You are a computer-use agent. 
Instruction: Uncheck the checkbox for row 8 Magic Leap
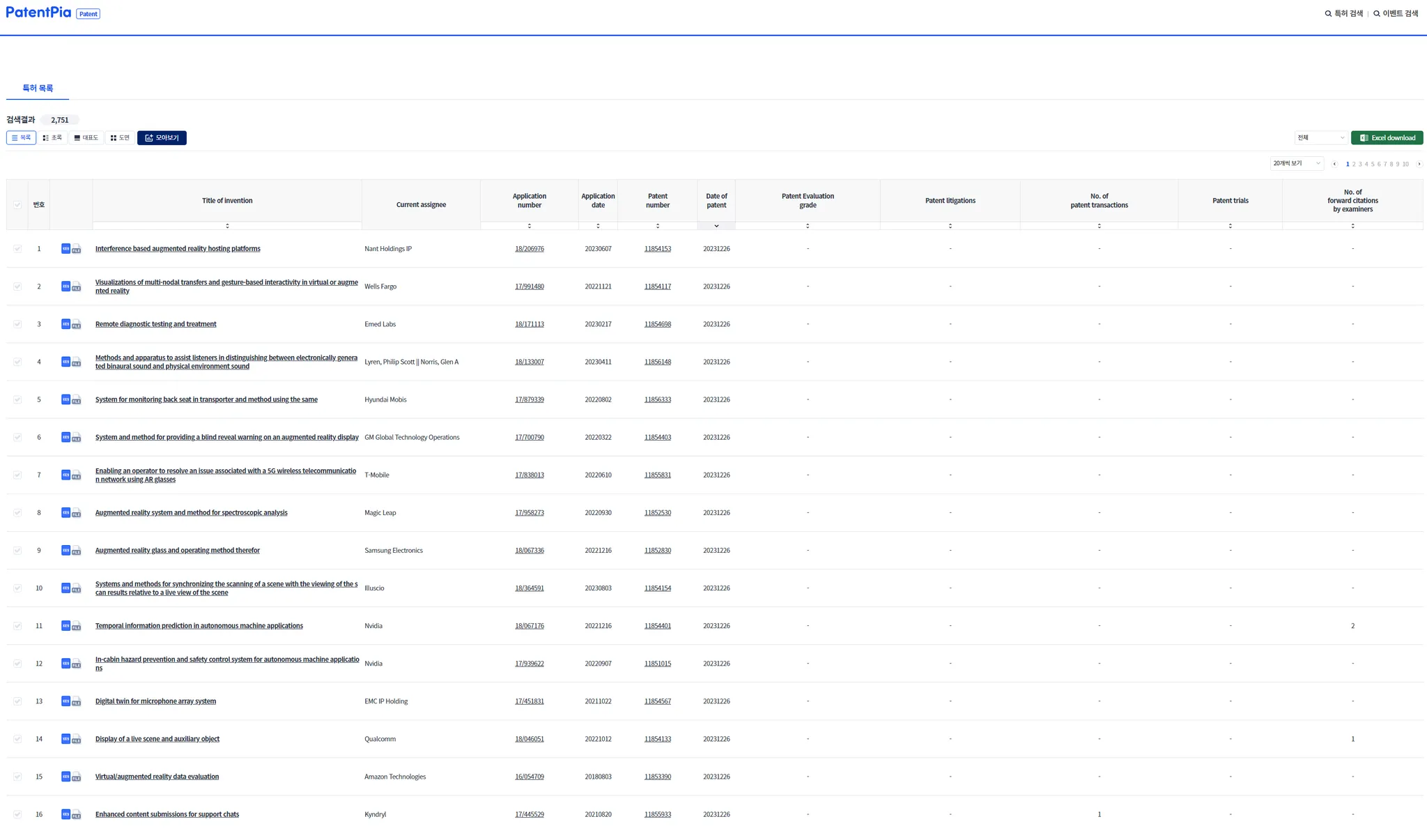point(17,512)
